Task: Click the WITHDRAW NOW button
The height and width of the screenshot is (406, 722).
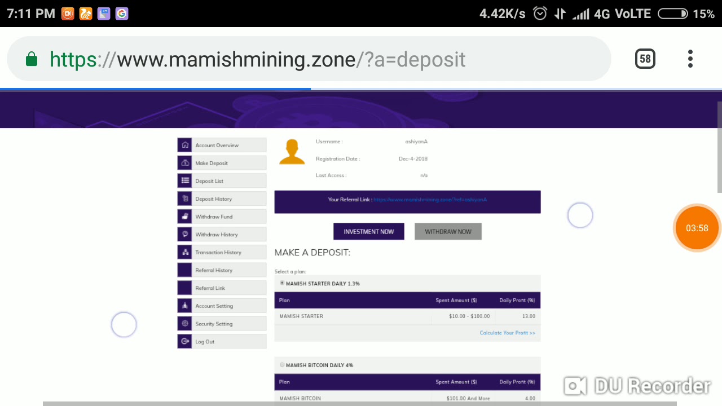Action: (448, 231)
